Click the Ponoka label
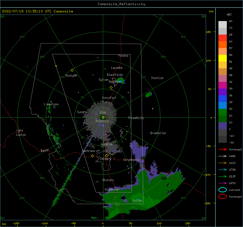243x227 pixels. click(123, 56)
